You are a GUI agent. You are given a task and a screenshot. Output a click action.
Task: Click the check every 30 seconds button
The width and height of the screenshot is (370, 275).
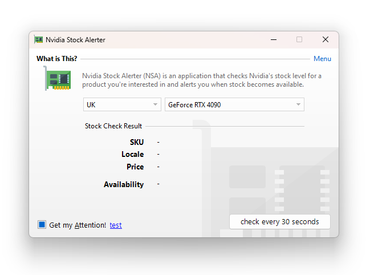click(279, 221)
